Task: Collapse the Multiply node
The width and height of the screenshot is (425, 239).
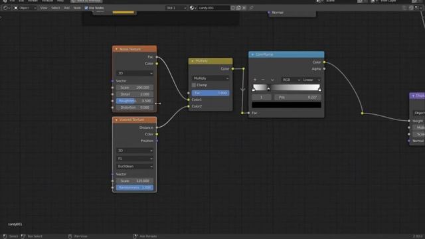Action: [x=193, y=61]
